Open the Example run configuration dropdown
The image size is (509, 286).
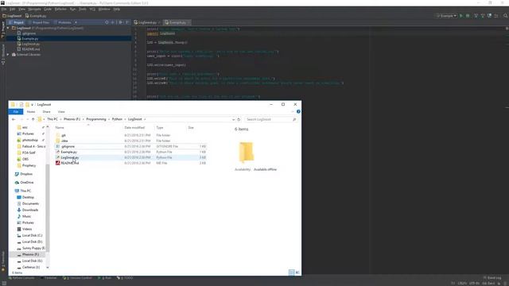click(447, 16)
